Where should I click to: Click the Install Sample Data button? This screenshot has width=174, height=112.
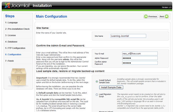click(111, 87)
